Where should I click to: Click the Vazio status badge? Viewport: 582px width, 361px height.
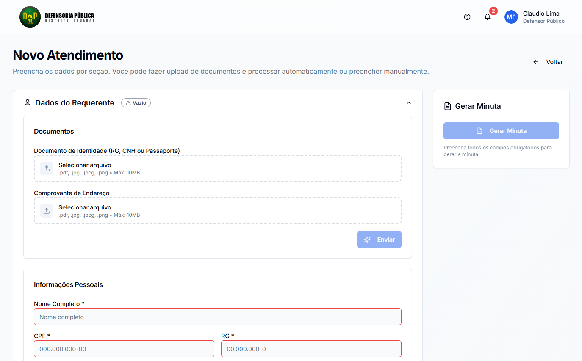point(136,103)
